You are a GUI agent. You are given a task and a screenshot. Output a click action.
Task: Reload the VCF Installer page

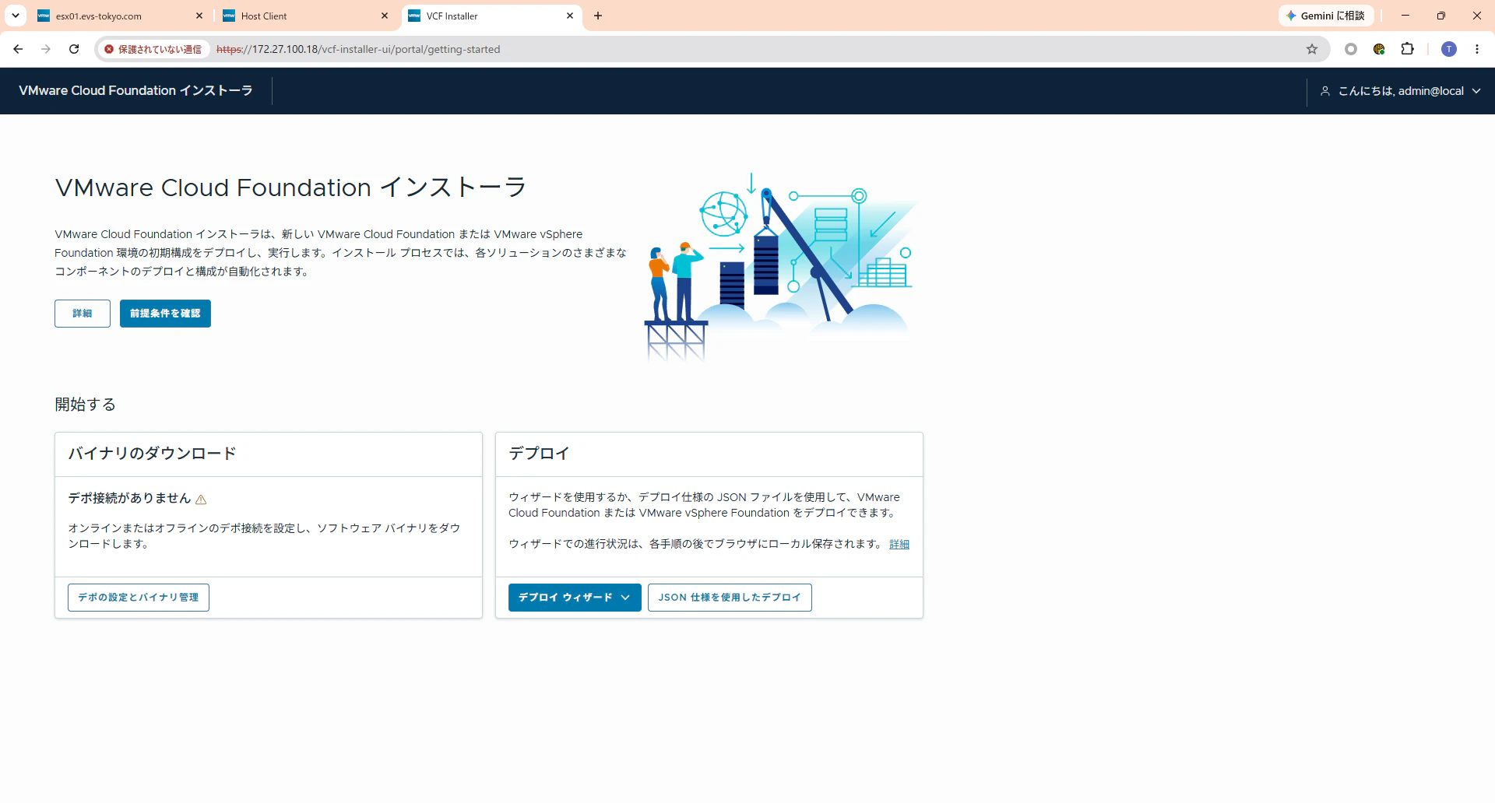(x=74, y=49)
